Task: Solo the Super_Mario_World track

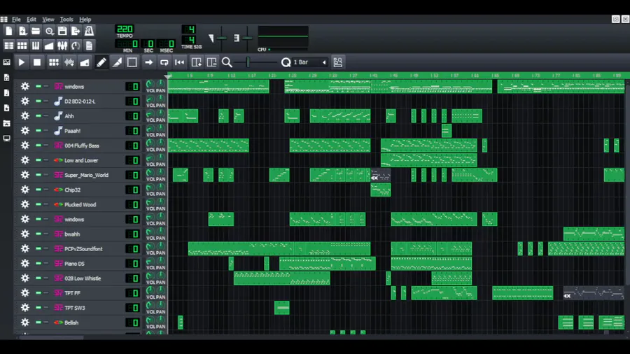Action: coord(45,175)
